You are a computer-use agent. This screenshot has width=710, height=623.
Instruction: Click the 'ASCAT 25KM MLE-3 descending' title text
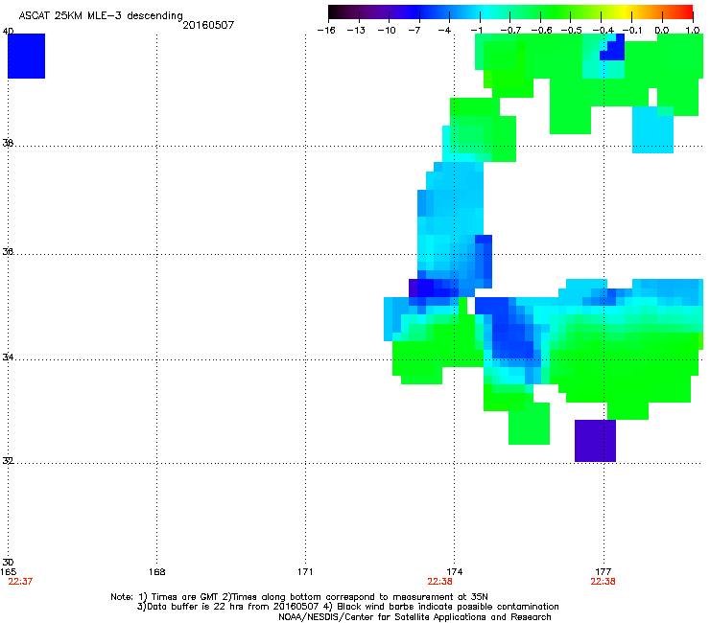(101, 16)
